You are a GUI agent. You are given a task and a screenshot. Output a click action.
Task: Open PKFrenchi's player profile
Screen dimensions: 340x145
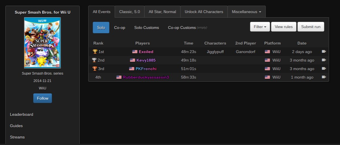[x=146, y=68]
